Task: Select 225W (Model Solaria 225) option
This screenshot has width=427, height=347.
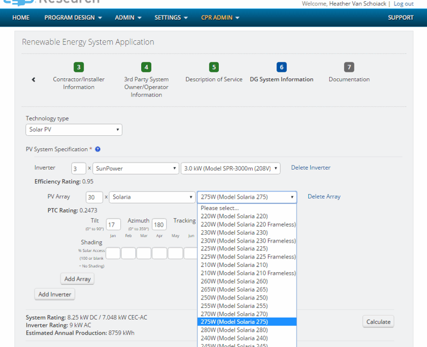Action: [247, 249]
